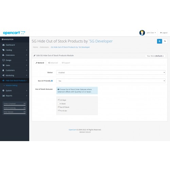Expand the Marketing chevron arrow

[x=27, y=75]
